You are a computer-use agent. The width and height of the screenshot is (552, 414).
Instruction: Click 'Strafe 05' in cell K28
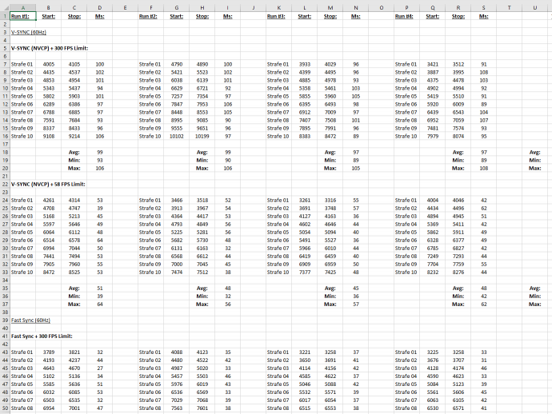[278, 232]
